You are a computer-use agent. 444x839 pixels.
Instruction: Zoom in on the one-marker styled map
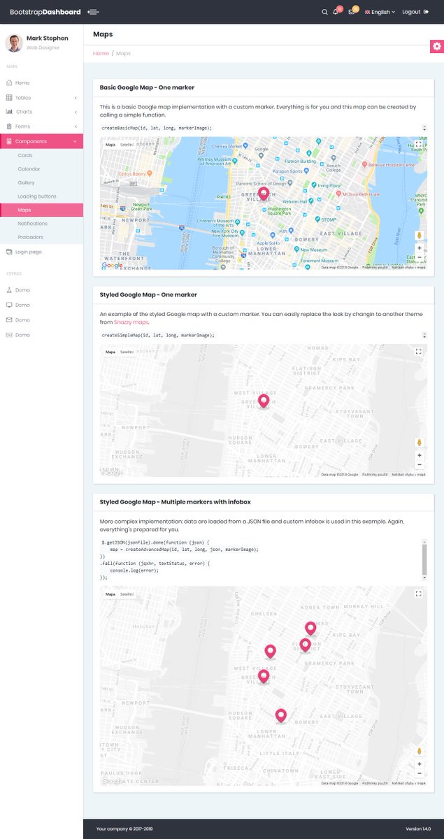click(x=420, y=455)
